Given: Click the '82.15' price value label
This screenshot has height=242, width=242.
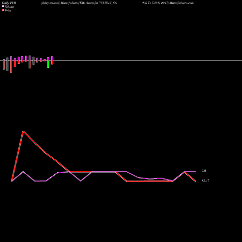Looking at the screenshot, I should click(x=205, y=181).
